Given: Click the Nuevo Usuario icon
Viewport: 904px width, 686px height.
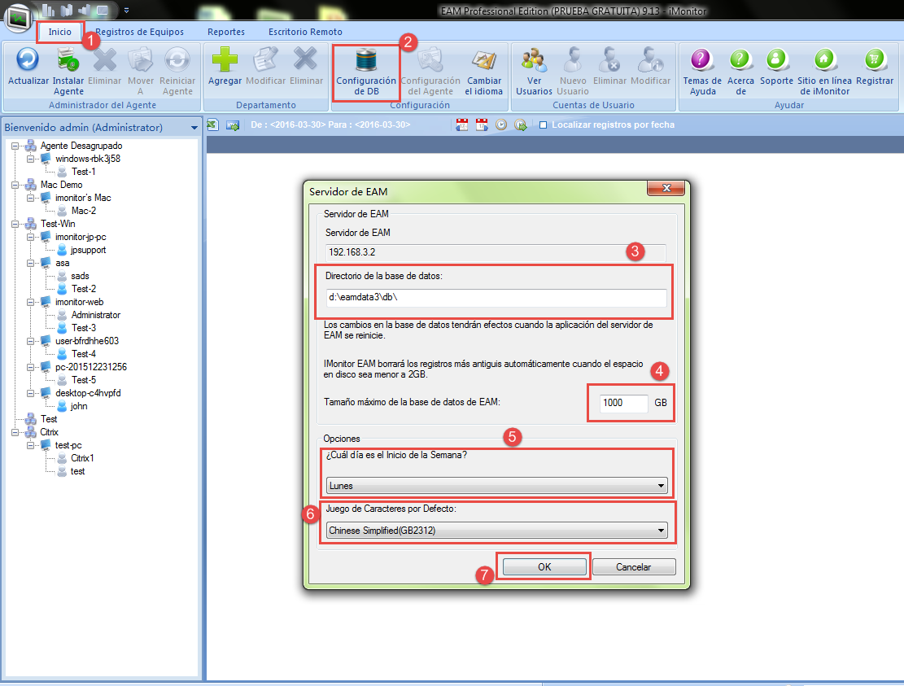Looking at the screenshot, I should coord(573,60).
